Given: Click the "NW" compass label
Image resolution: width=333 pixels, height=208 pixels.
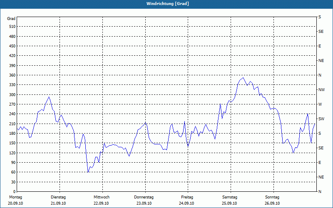Looking at the screenshot, I should (322, 90).
